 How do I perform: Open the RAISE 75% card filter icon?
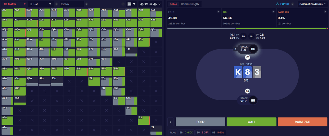(x=326, y=11)
